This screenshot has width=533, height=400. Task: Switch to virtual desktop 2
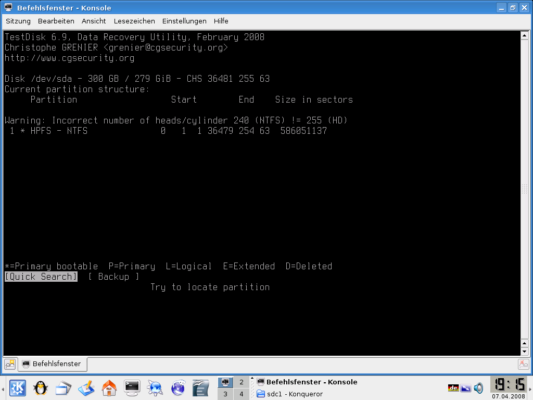[242, 382]
